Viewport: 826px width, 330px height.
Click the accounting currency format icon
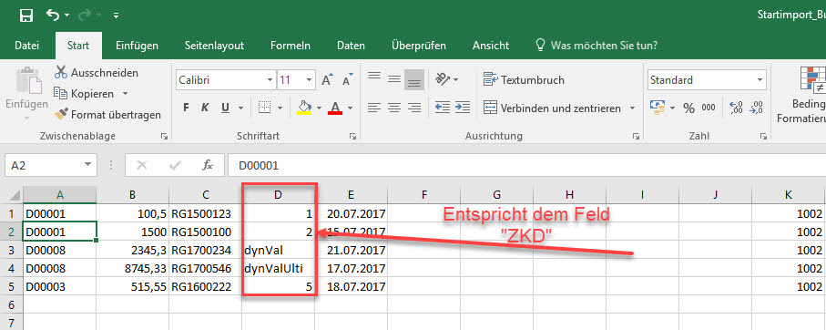point(658,108)
